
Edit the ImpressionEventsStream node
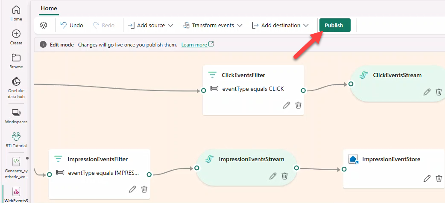(x=273, y=176)
